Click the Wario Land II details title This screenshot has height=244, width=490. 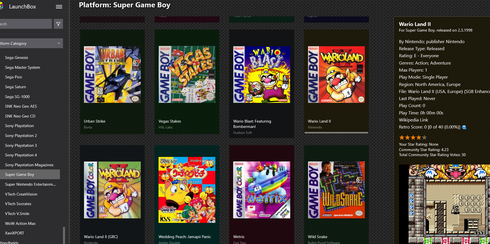(x=415, y=24)
